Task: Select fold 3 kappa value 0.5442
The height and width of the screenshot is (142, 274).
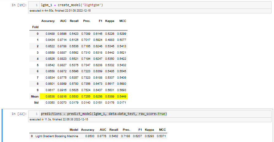Action: click(x=109, y=52)
